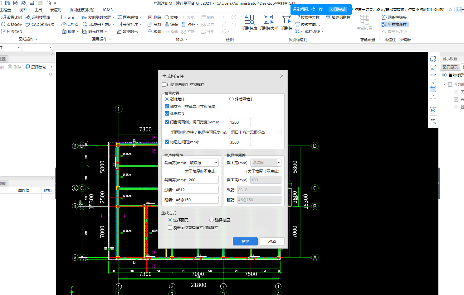The width and height of the screenshot is (464, 295).
Task: Click 调整柱端头 tool
Action: click(x=394, y=17)
